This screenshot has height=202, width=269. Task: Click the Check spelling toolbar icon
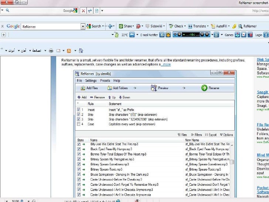pos(171,26)
